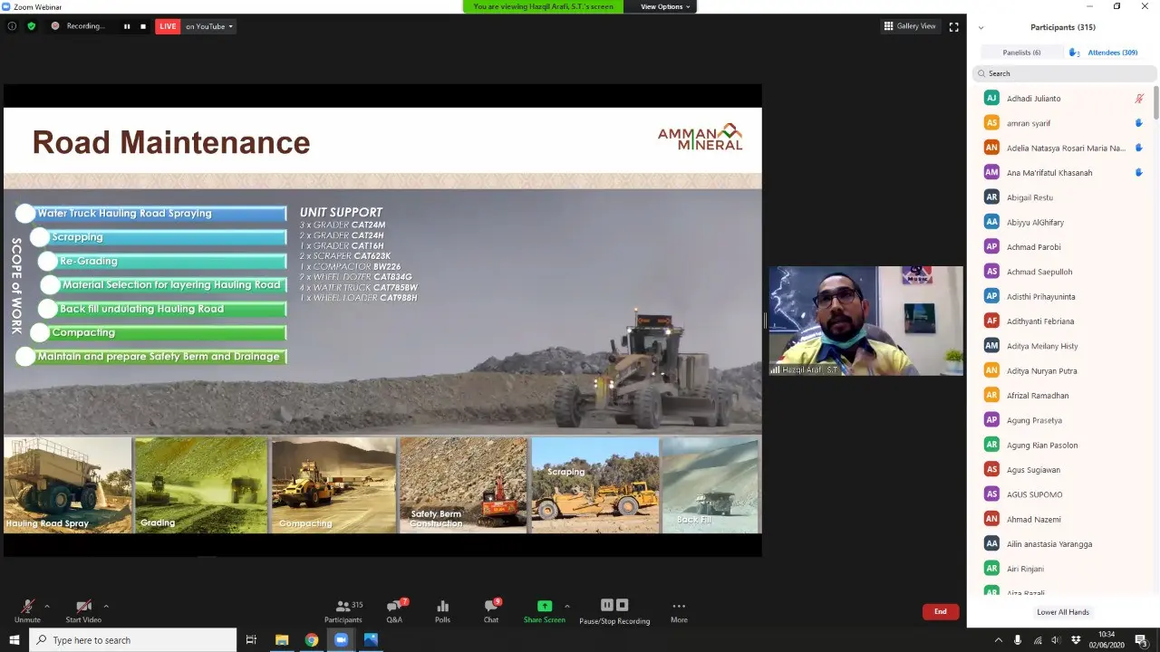Open the View Options dropdown

click(x=665, y=6)
